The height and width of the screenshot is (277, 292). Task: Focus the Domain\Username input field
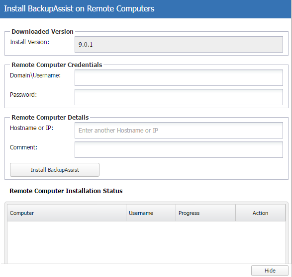coord(179,77)
